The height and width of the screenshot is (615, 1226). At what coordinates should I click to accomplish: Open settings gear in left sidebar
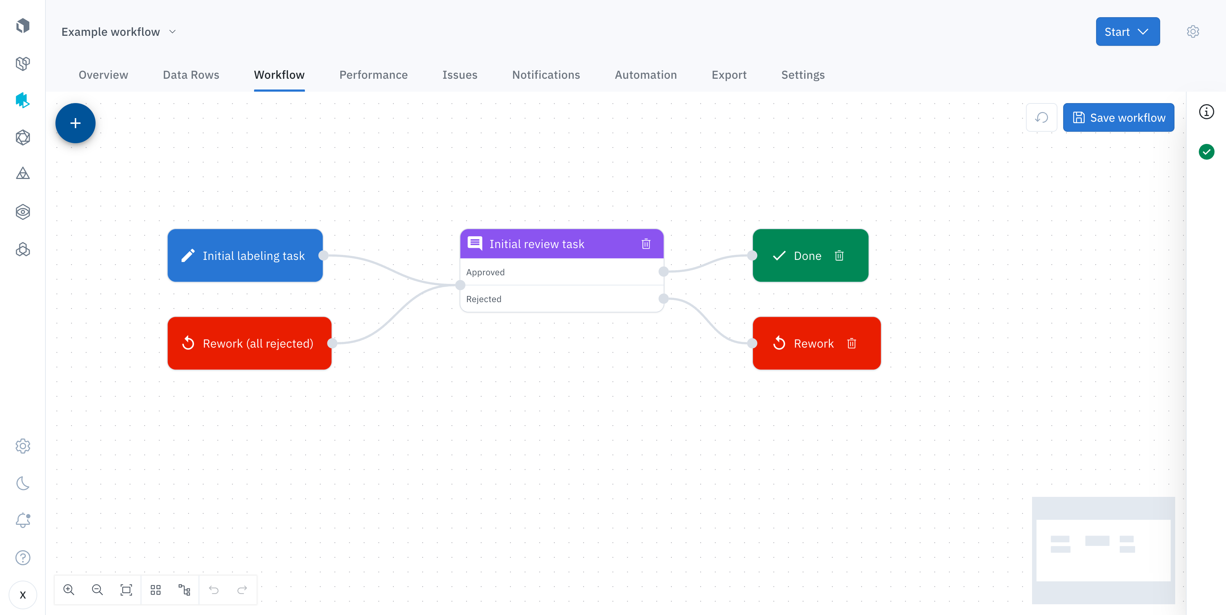tap(23, 446)
